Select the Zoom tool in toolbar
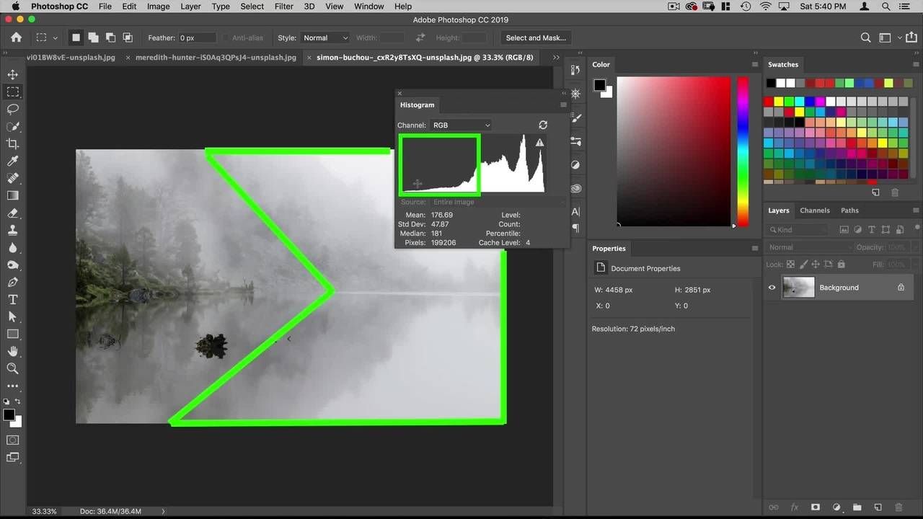 pos(13,368)
